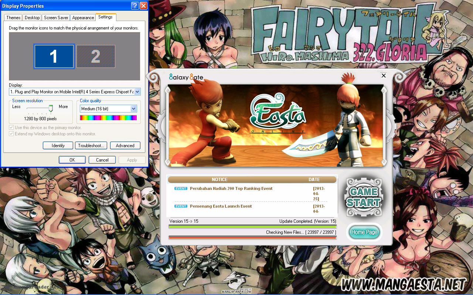
Task: Switch to the Themes tab
Action: coord(13,17)
